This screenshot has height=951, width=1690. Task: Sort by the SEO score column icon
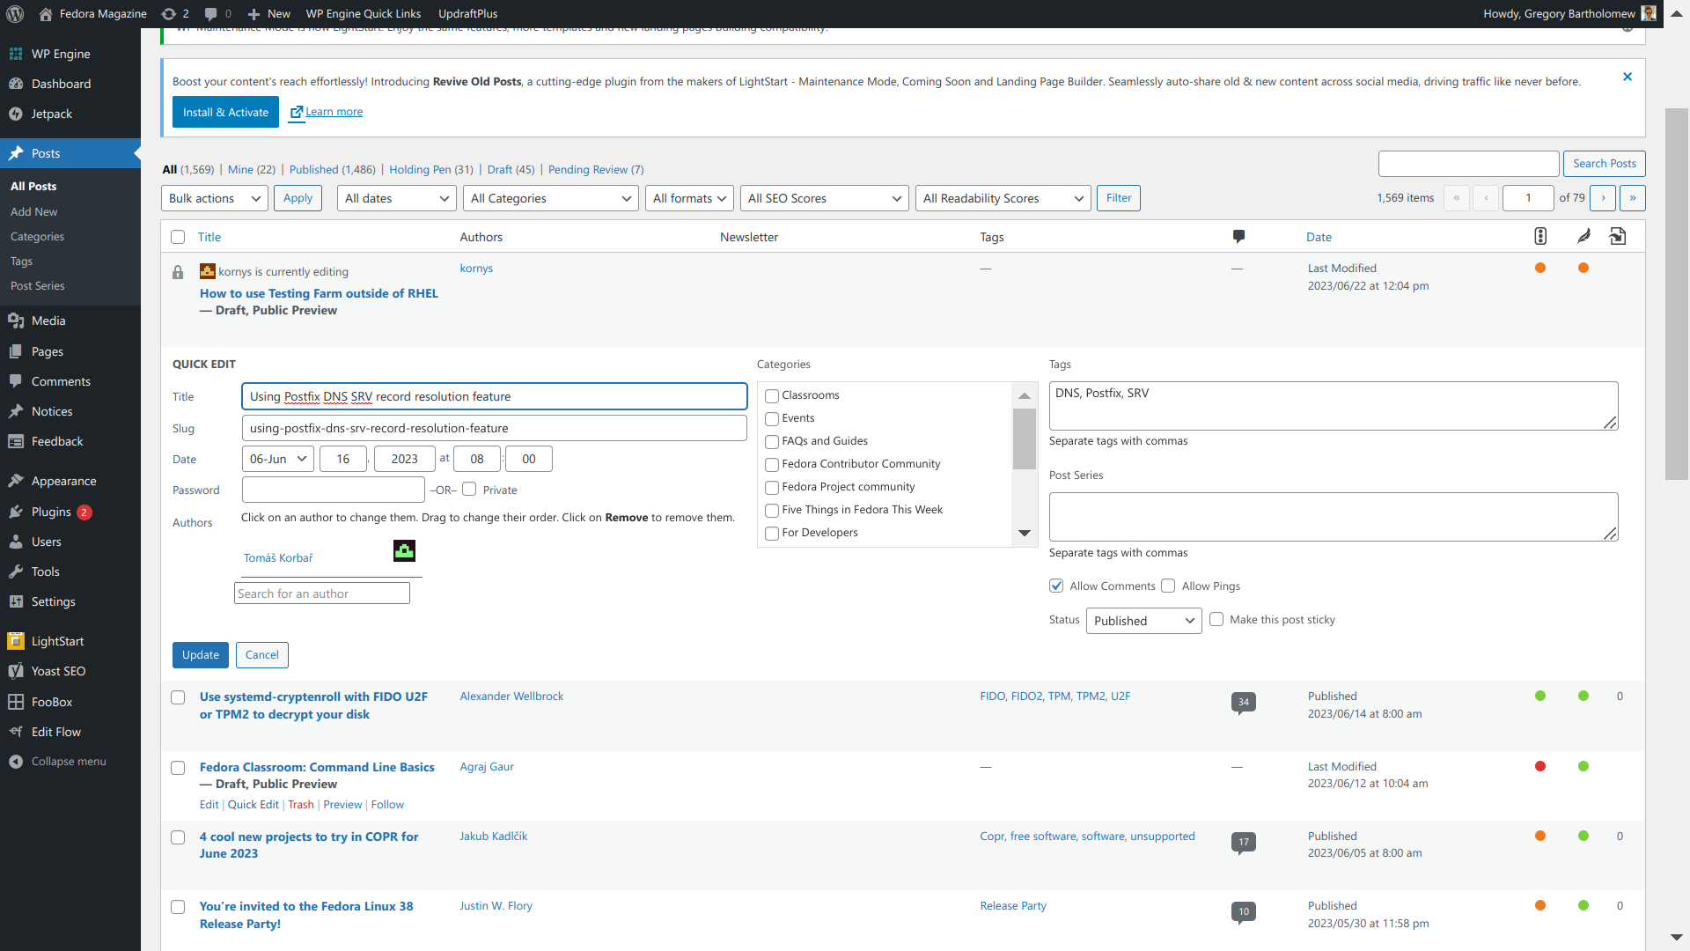[x=1540, y=236]
